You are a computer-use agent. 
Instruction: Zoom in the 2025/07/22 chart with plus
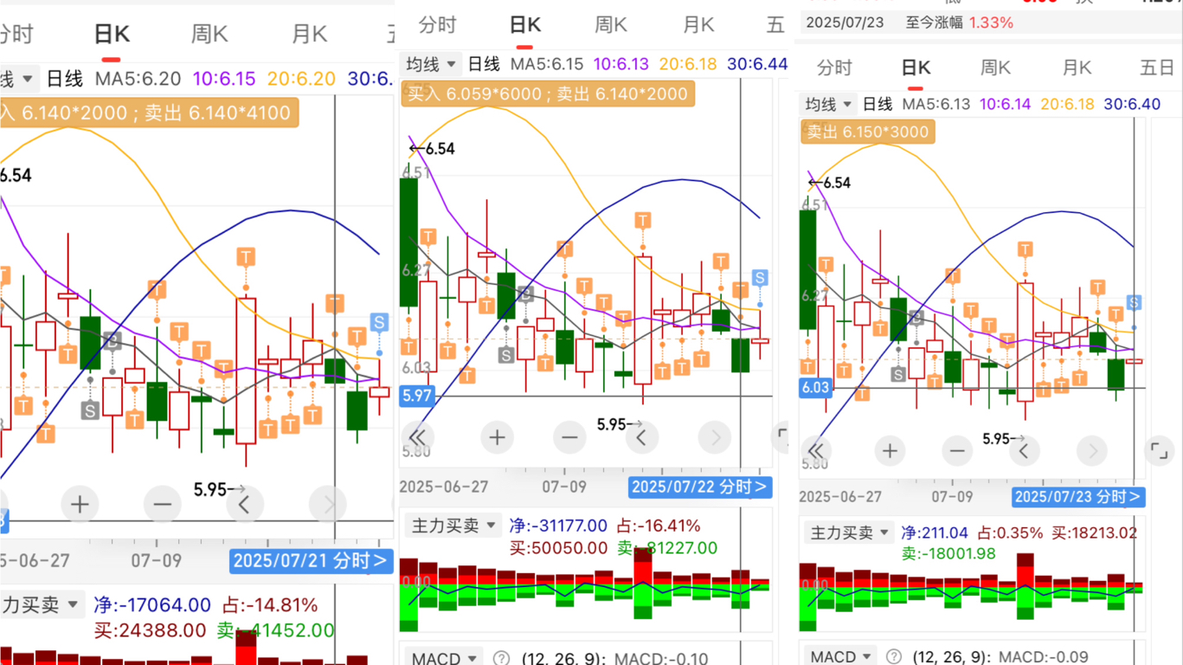click(x=497, y=437)
